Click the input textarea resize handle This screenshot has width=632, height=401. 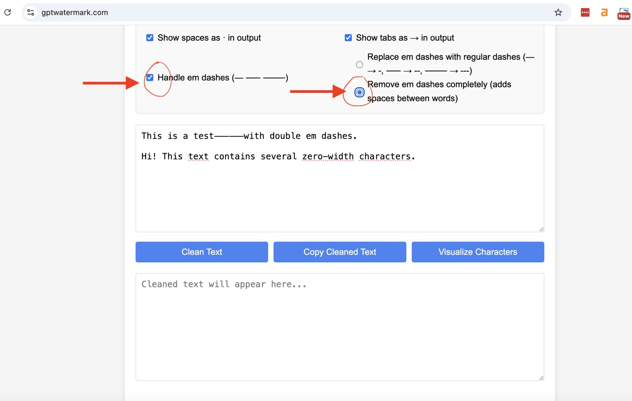(541, 229)
